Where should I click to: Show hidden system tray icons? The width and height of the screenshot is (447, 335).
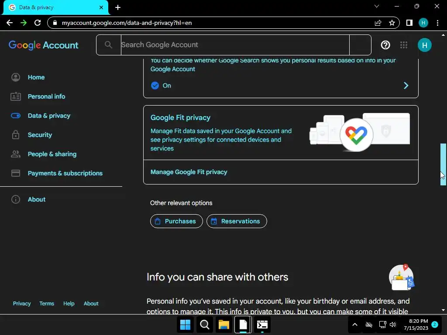355,325
